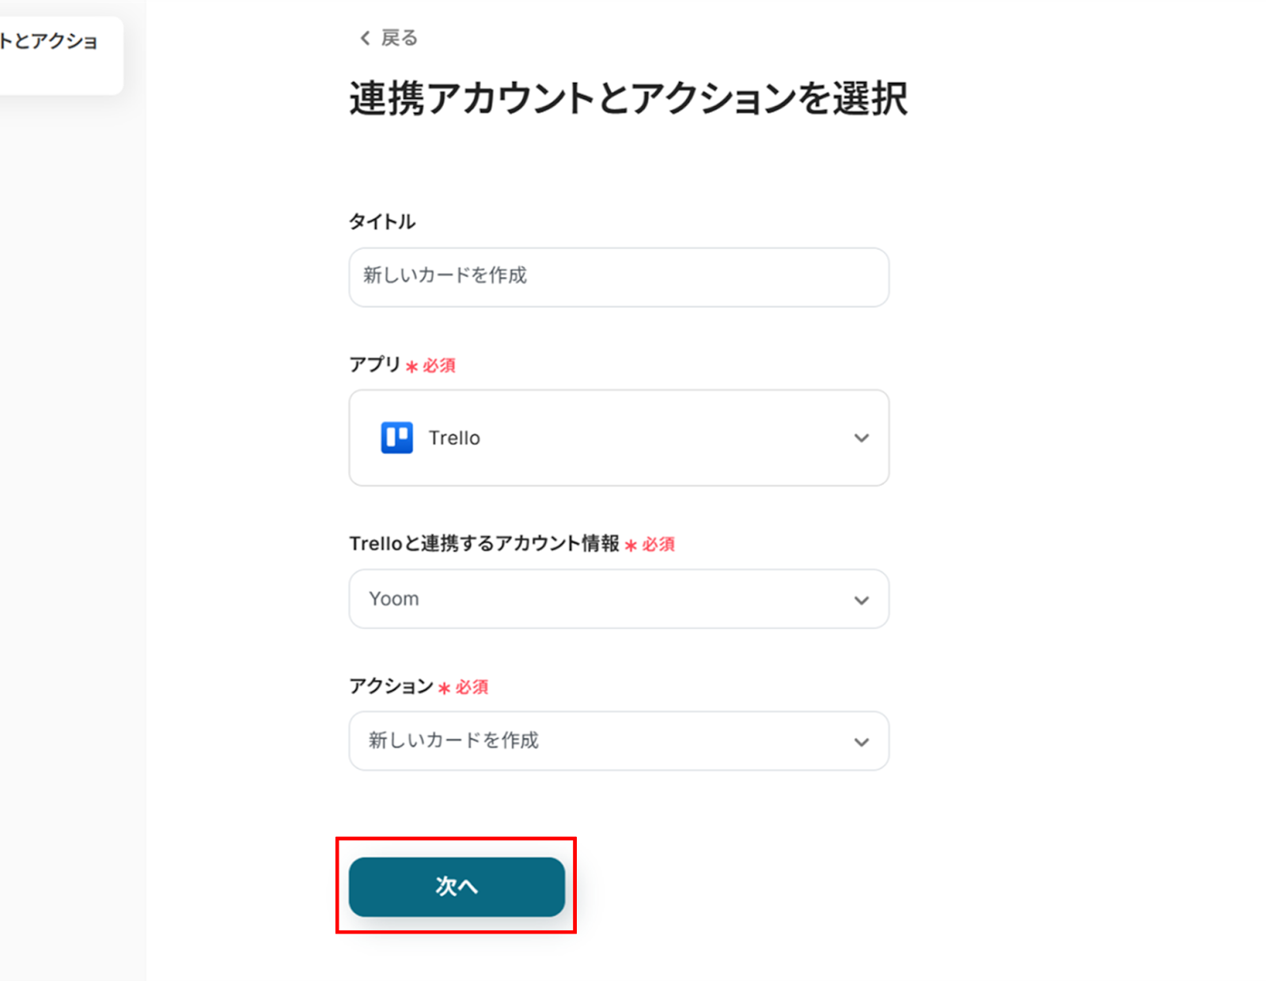Viewport: 1266px width, 981px height.
Task: Click the back chevron arrow icon
Action: click(365, 38)
